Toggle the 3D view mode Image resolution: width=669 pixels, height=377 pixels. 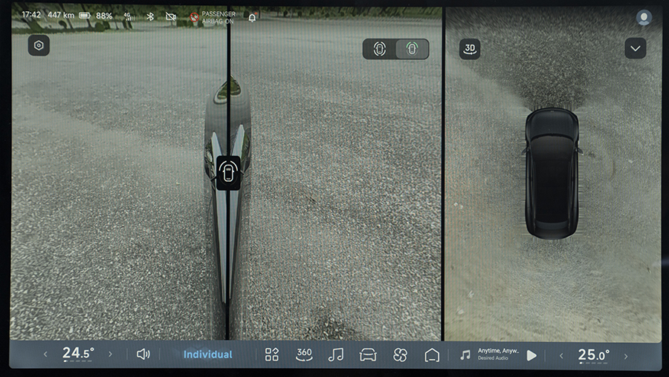469,49
